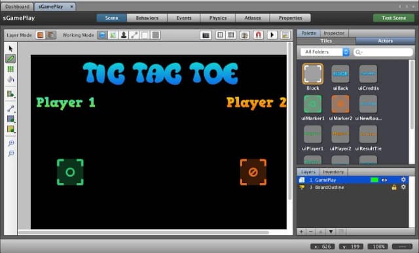The height and width of the screenshot is (253, 419).
Task: Select the Palette panel tab
Action: point(308,33)
